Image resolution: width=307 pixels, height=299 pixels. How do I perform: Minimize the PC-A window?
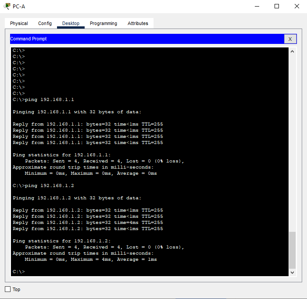click(x=257, y=6)
